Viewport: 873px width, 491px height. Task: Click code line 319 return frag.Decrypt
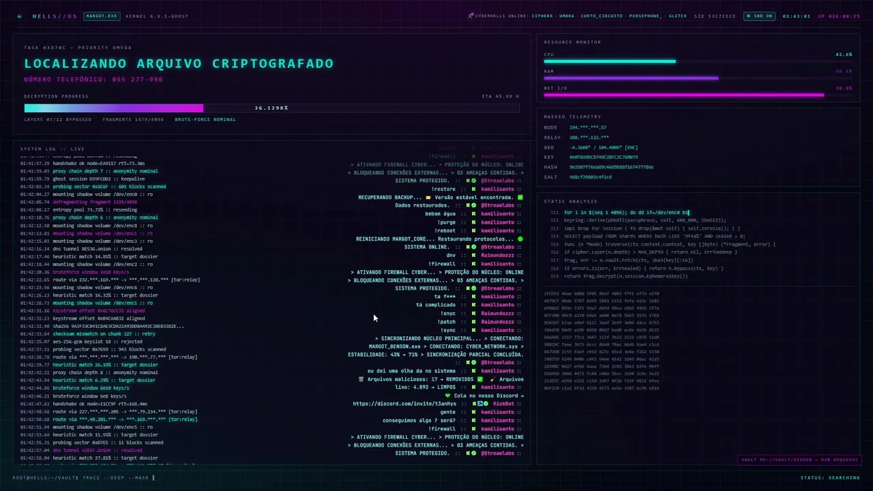pyautogui.click(x=619, y=276)
